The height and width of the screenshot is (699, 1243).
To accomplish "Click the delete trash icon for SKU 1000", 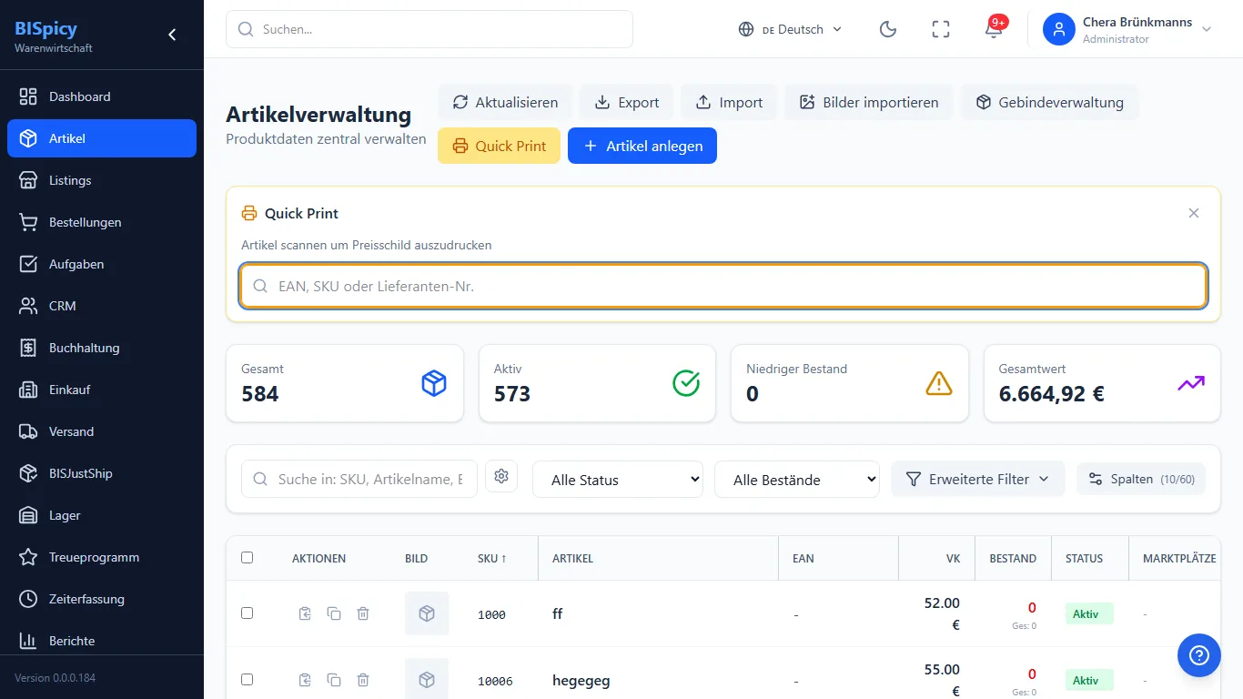I will (x=363, y=614).
